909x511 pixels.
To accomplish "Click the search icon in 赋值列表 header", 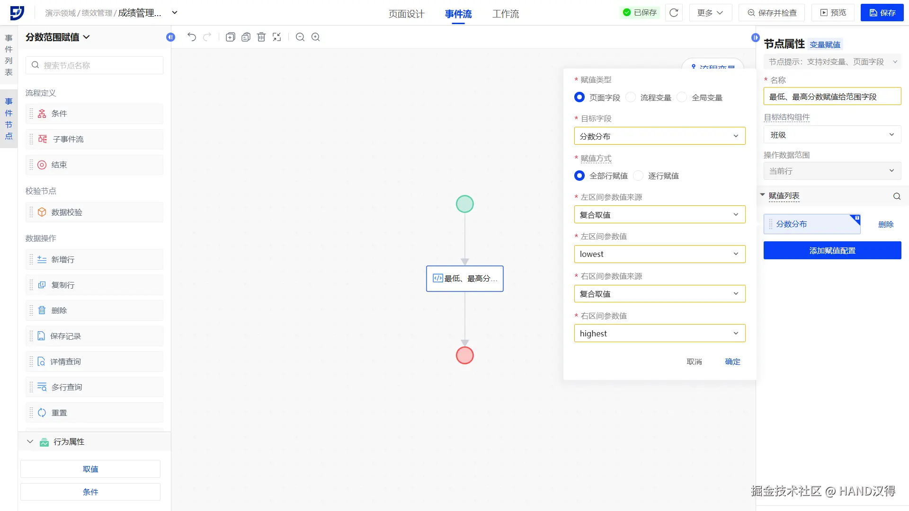I will pyautogui.click(x=897, y=196).
